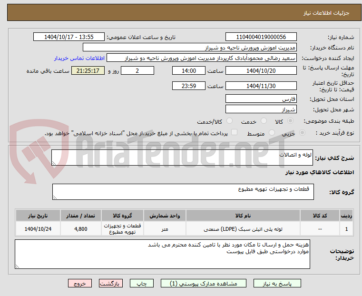Click the 'گروه کالا' column header
The height and width of the screenshot is (296, 362).
click(x=122, y=216)
